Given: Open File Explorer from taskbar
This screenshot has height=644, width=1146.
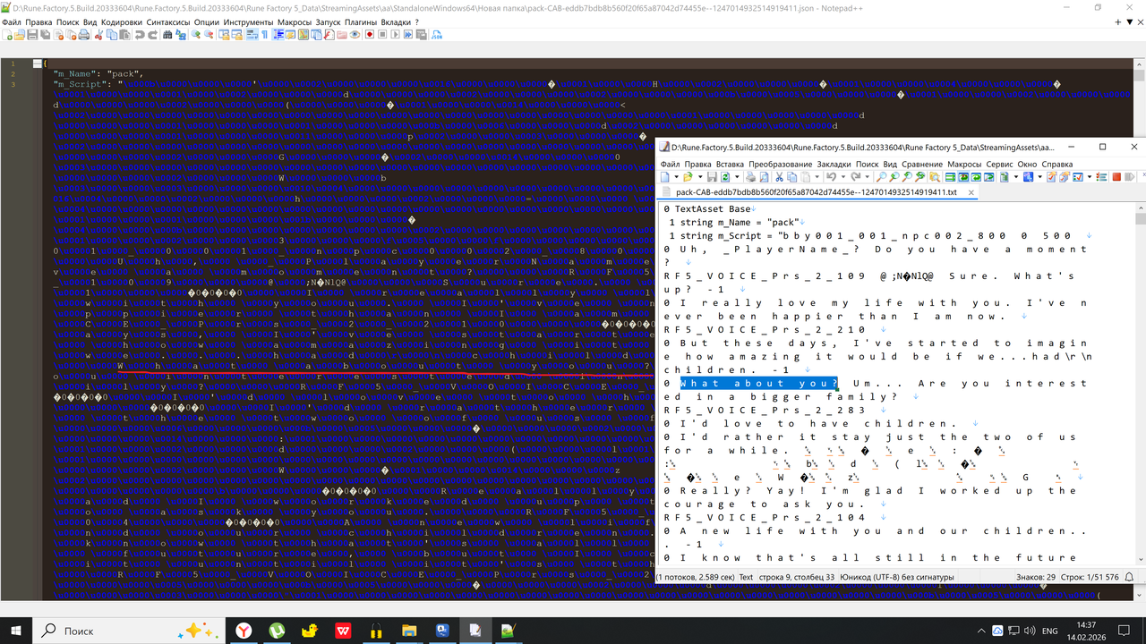Looking at the screenshot, I should 409,631.
